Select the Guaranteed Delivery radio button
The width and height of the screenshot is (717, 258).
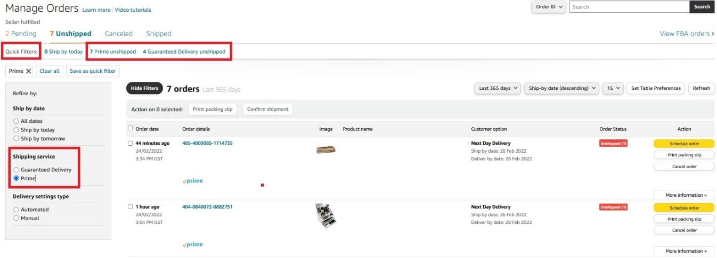point(17,170)
